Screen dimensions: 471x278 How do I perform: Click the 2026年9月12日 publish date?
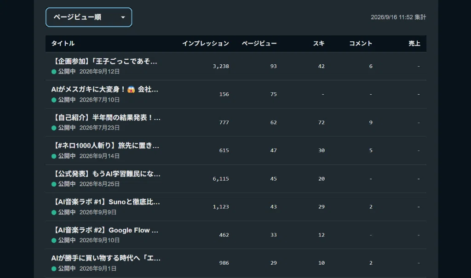tap(99, 71)
